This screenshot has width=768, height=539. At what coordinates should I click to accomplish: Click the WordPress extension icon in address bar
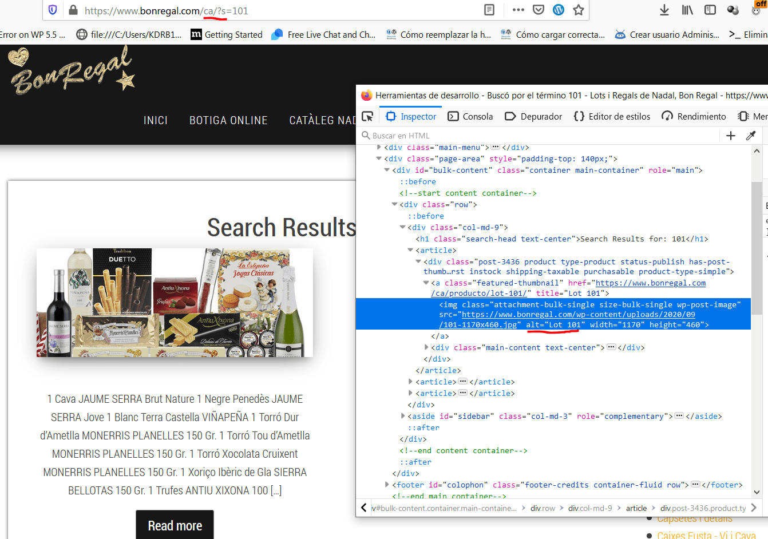[559, 10]
